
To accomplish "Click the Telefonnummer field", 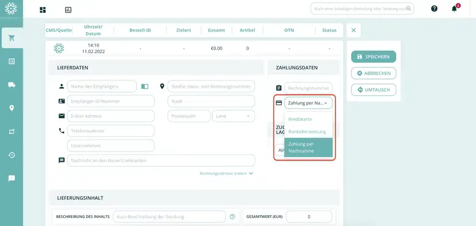I will click(x=111, y=131).
